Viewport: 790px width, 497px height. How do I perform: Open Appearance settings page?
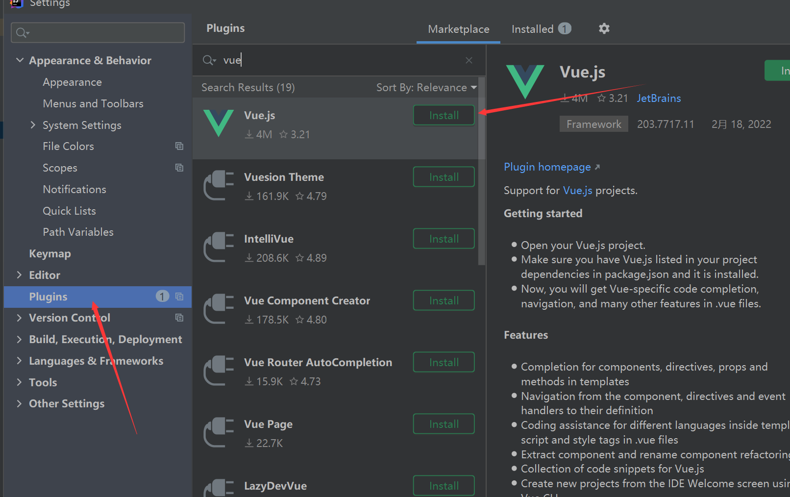[73, 82]
